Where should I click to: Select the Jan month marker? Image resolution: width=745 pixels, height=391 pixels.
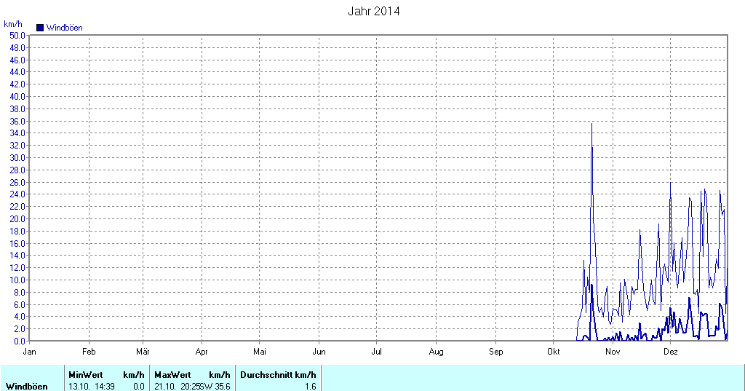tap(30, 352)
